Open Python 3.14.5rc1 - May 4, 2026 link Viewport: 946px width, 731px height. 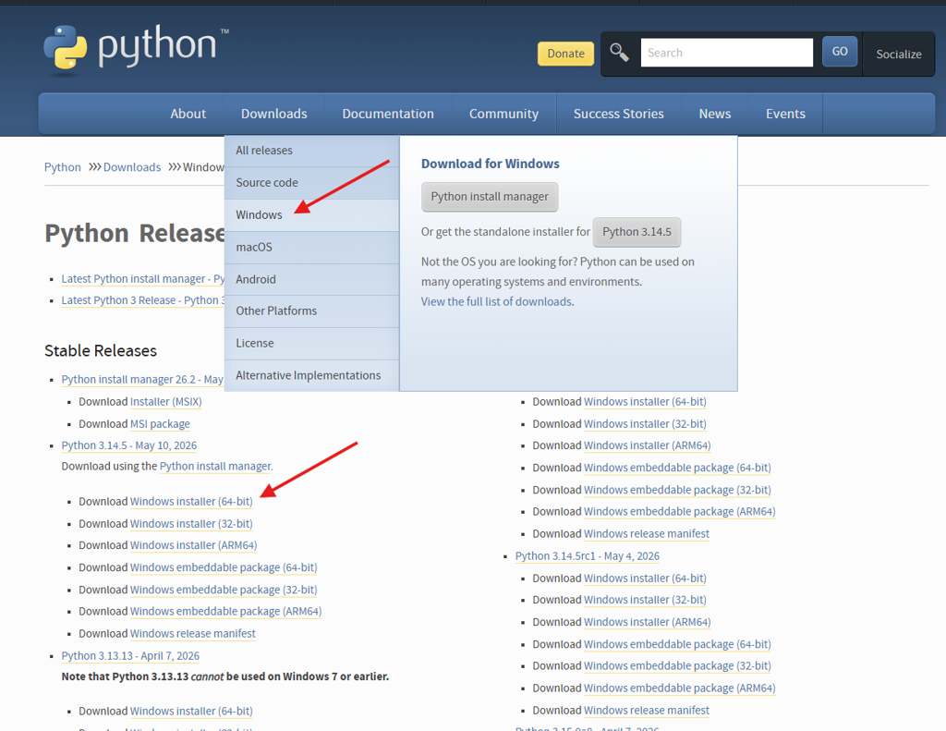(587, 556)
